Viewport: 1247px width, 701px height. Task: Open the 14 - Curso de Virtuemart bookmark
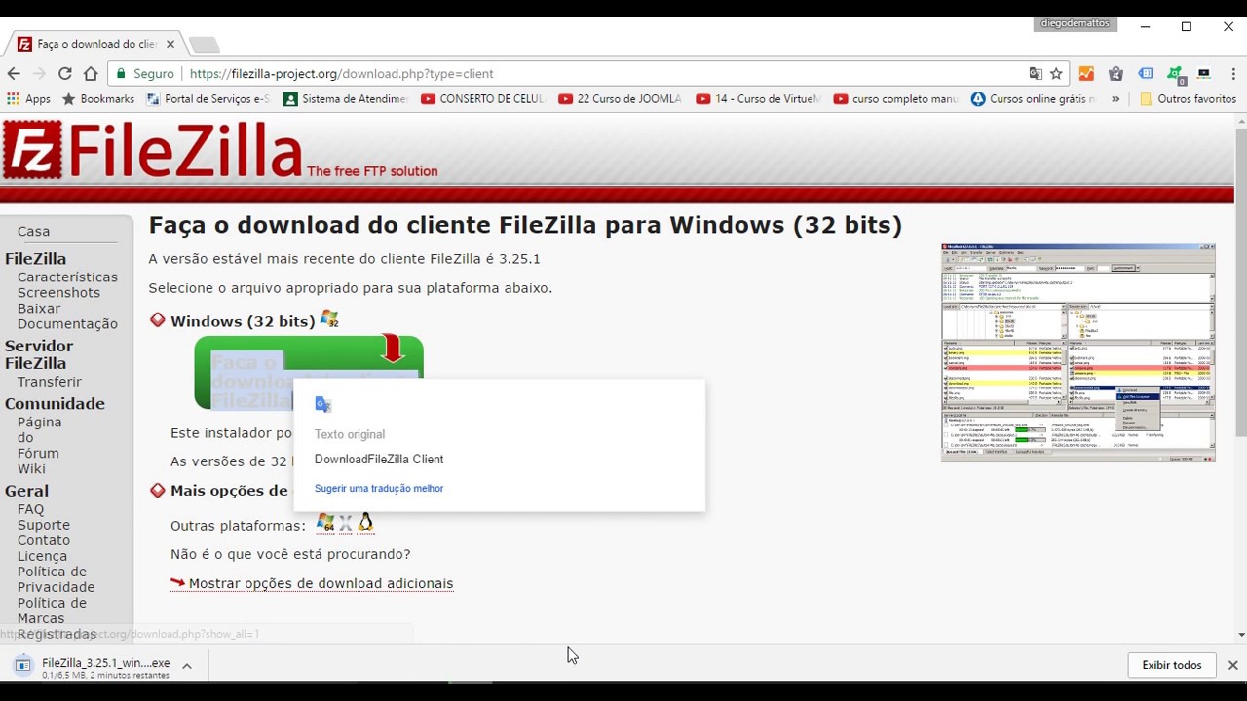click(758, 98)
